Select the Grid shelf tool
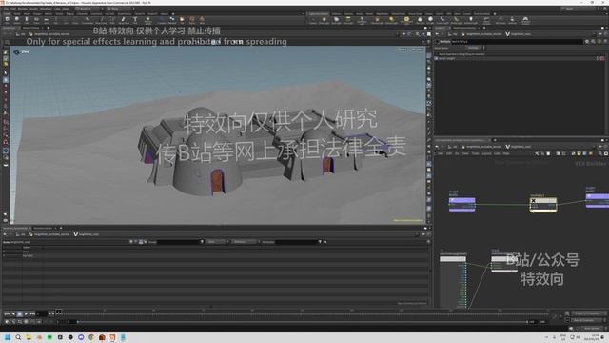Viewport: 609px width, 343px height. coord(46,20)
